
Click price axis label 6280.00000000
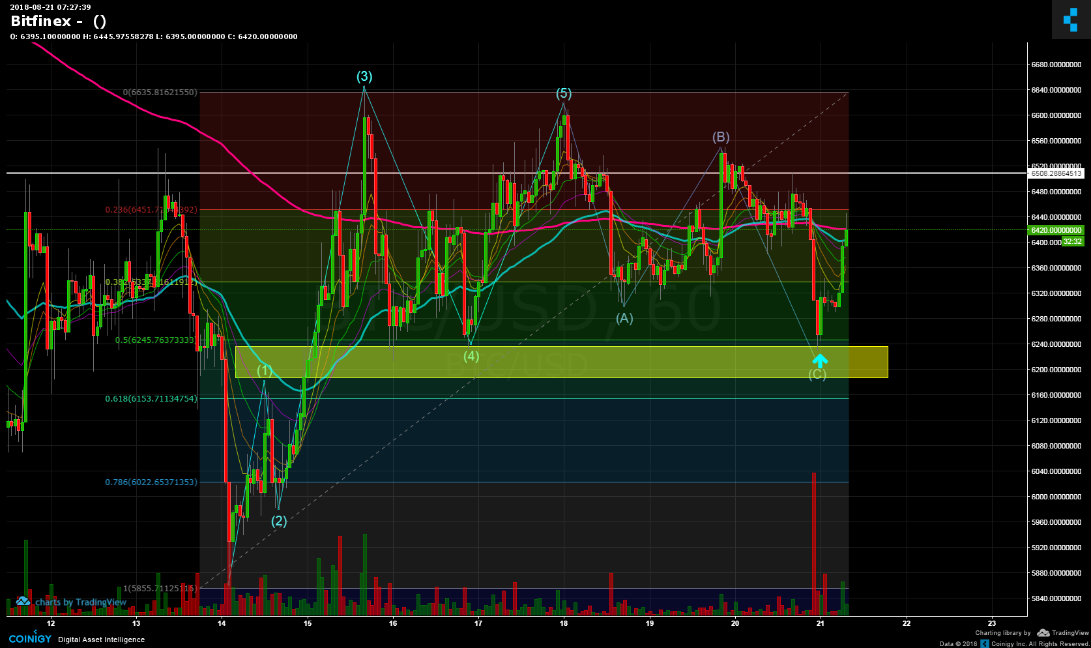point(1056,319)
